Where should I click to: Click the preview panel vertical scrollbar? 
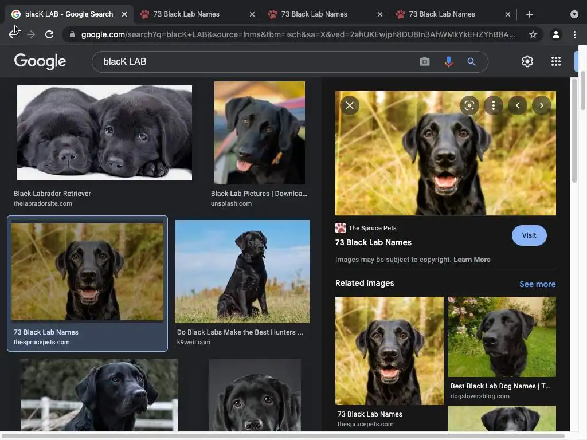coord(574,130)
